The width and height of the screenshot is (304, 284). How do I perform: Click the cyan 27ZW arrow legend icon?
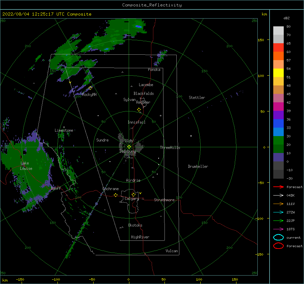pyautogui.click(x=278, y=212)
